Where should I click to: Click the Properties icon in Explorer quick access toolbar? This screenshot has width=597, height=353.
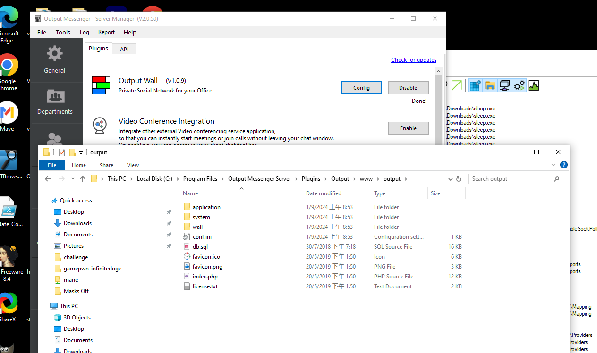tap(62, 152)
